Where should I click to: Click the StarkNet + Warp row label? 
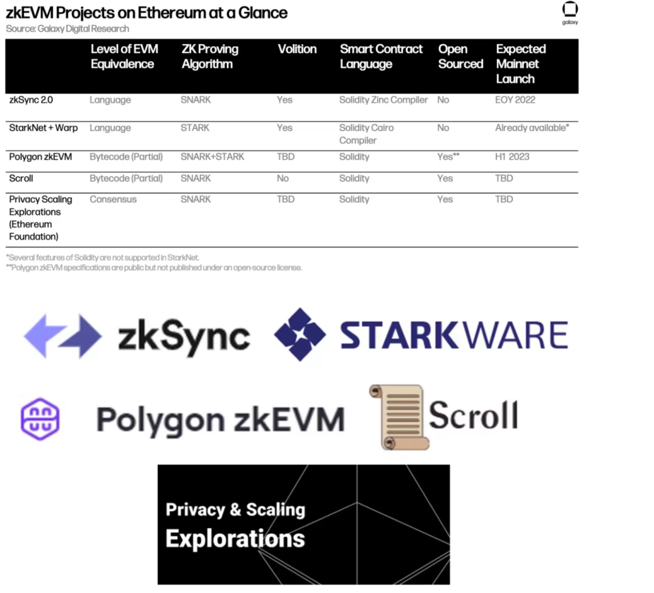point(44,128)
